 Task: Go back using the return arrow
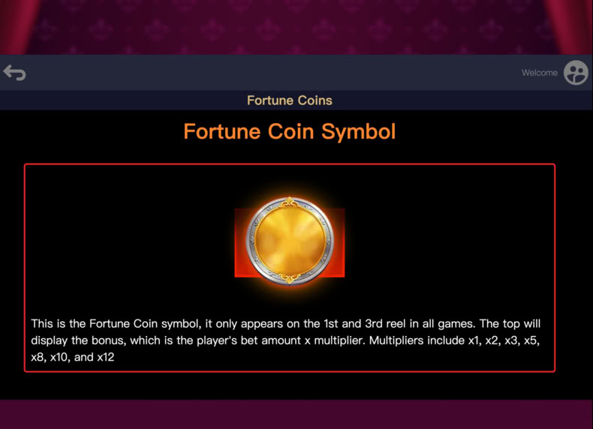(x=15, y=73)
